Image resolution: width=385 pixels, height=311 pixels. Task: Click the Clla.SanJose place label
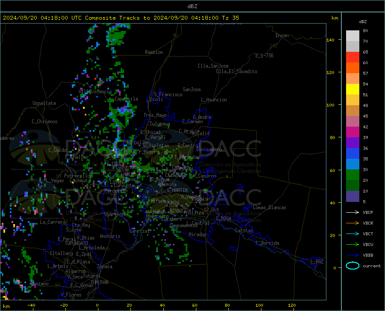point(213,66)
